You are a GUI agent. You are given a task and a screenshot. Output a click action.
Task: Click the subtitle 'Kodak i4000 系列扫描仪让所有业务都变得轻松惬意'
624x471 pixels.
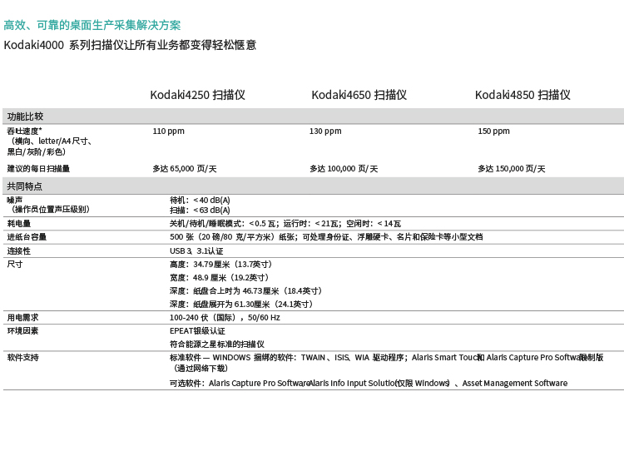[x=130, y=45]
